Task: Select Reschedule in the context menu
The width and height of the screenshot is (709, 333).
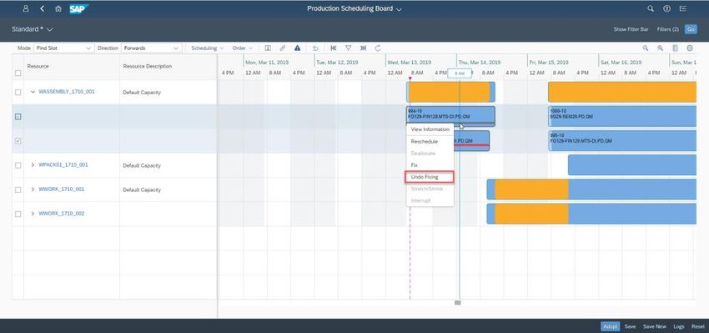Action: (424, 142)
